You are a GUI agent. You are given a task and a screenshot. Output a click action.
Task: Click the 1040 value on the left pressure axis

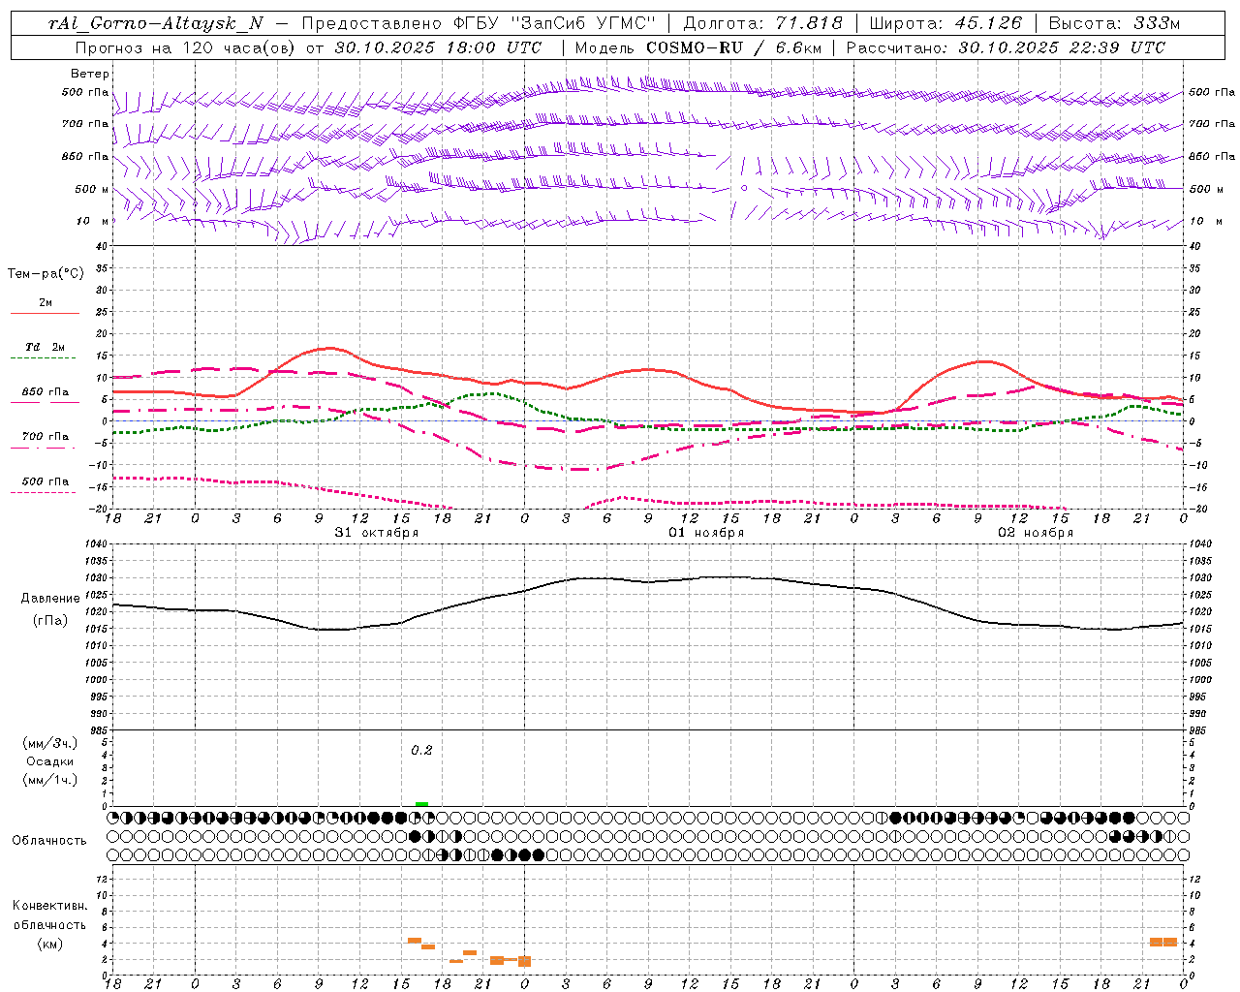pos(97,543)
